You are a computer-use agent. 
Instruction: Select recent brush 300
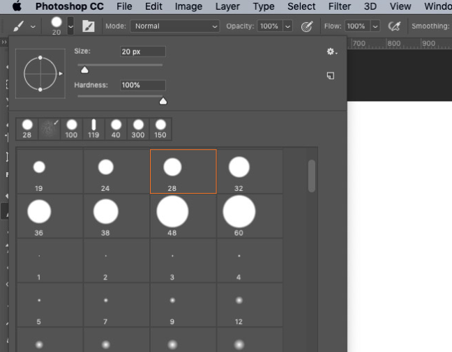coord(138,129)
